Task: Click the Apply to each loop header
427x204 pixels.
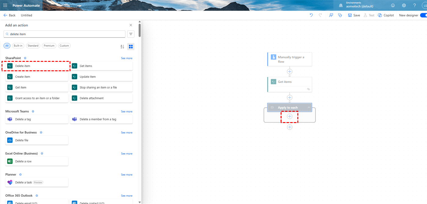Action: click(x=290, y=107)
